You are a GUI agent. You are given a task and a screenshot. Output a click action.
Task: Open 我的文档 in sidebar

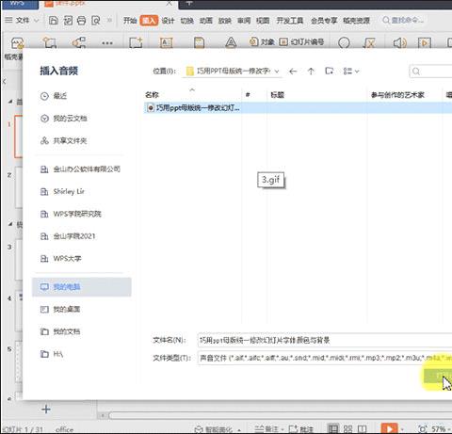click(60, 331)
